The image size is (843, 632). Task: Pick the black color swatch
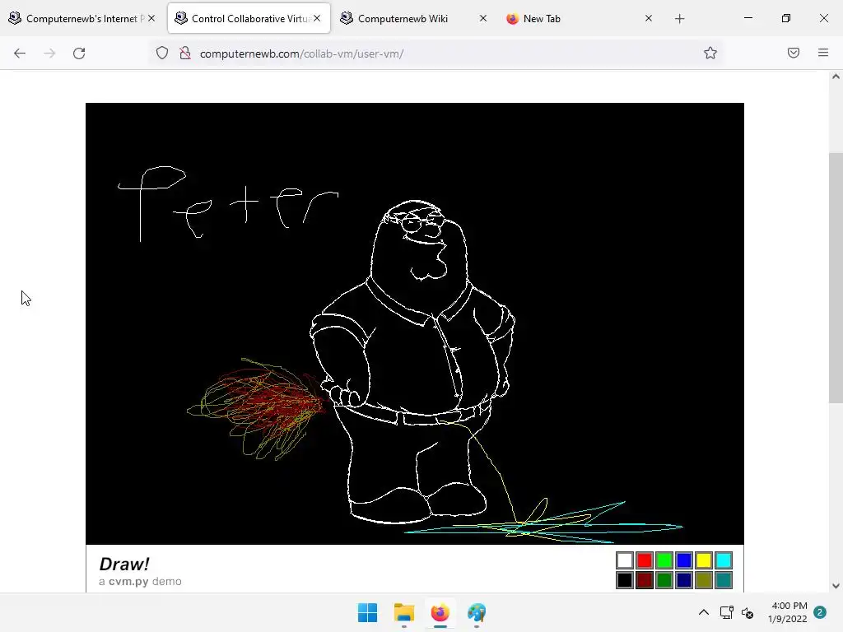point(624,580)
